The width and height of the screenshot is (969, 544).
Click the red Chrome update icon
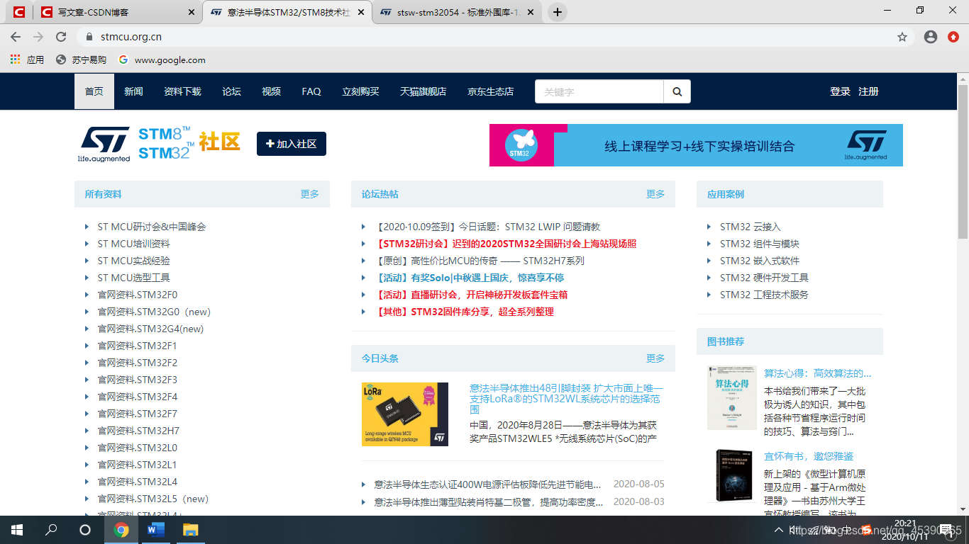click(953, 37)
